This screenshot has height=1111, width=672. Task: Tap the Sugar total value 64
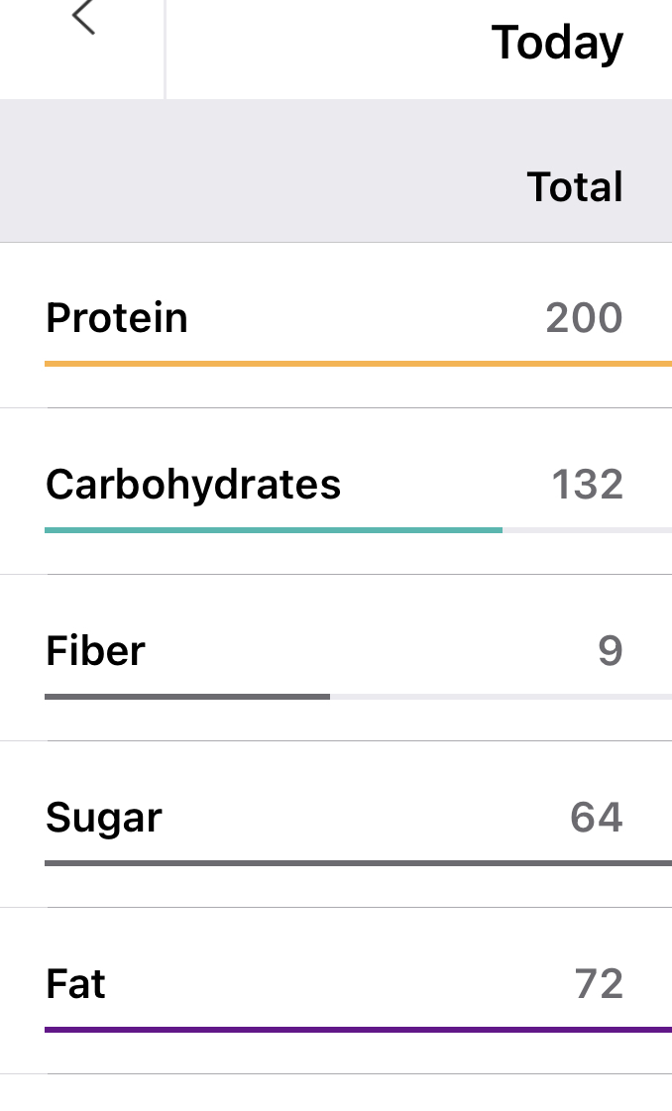[x=597, y=818]
